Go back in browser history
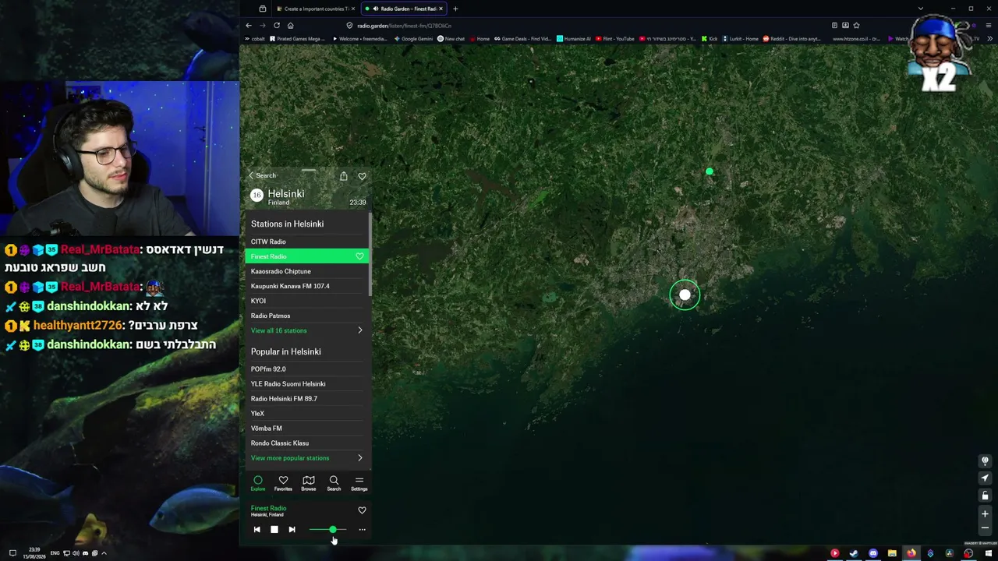 click(x=249, y=26)
